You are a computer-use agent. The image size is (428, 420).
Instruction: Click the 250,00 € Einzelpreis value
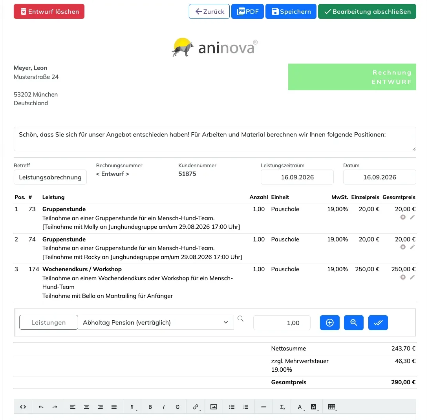tap(367, 269)
